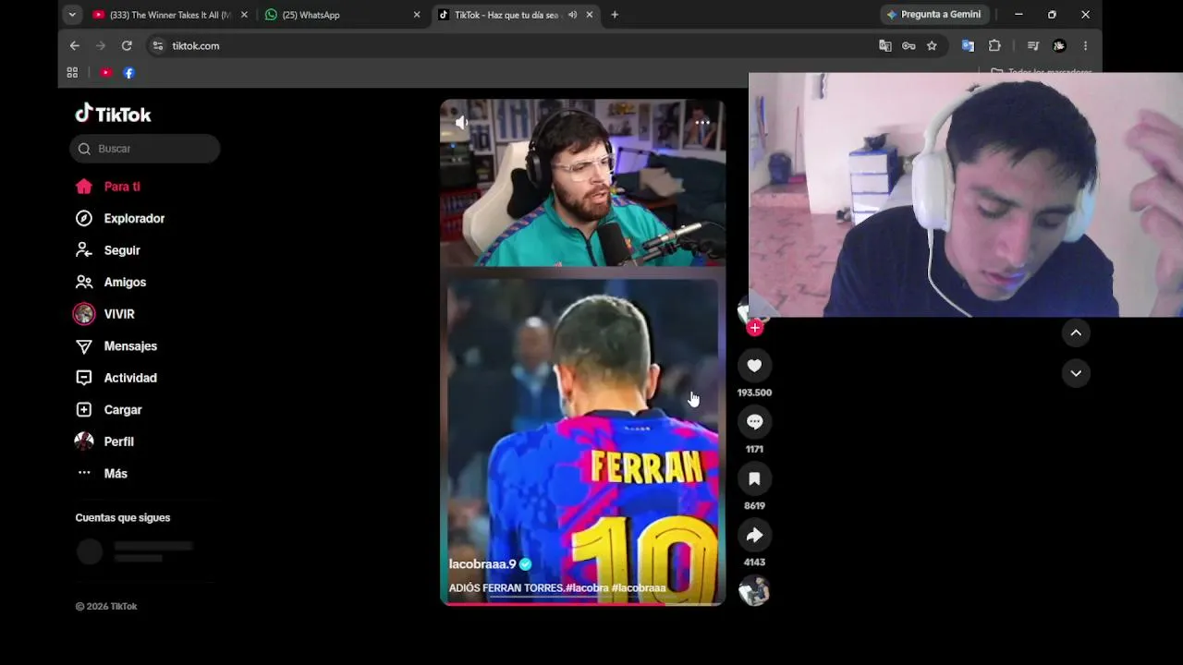Close the YouTube tab
Image resolution: width=1183 pixels, height=665 pixels.
coord(244,15)
